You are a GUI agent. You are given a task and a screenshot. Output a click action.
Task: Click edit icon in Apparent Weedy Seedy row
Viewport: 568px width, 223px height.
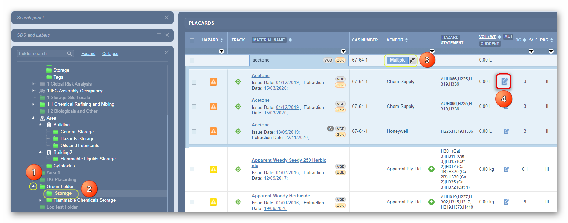(506, 169)
